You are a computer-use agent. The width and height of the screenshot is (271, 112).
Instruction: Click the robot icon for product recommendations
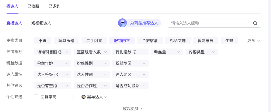point(122,23)
